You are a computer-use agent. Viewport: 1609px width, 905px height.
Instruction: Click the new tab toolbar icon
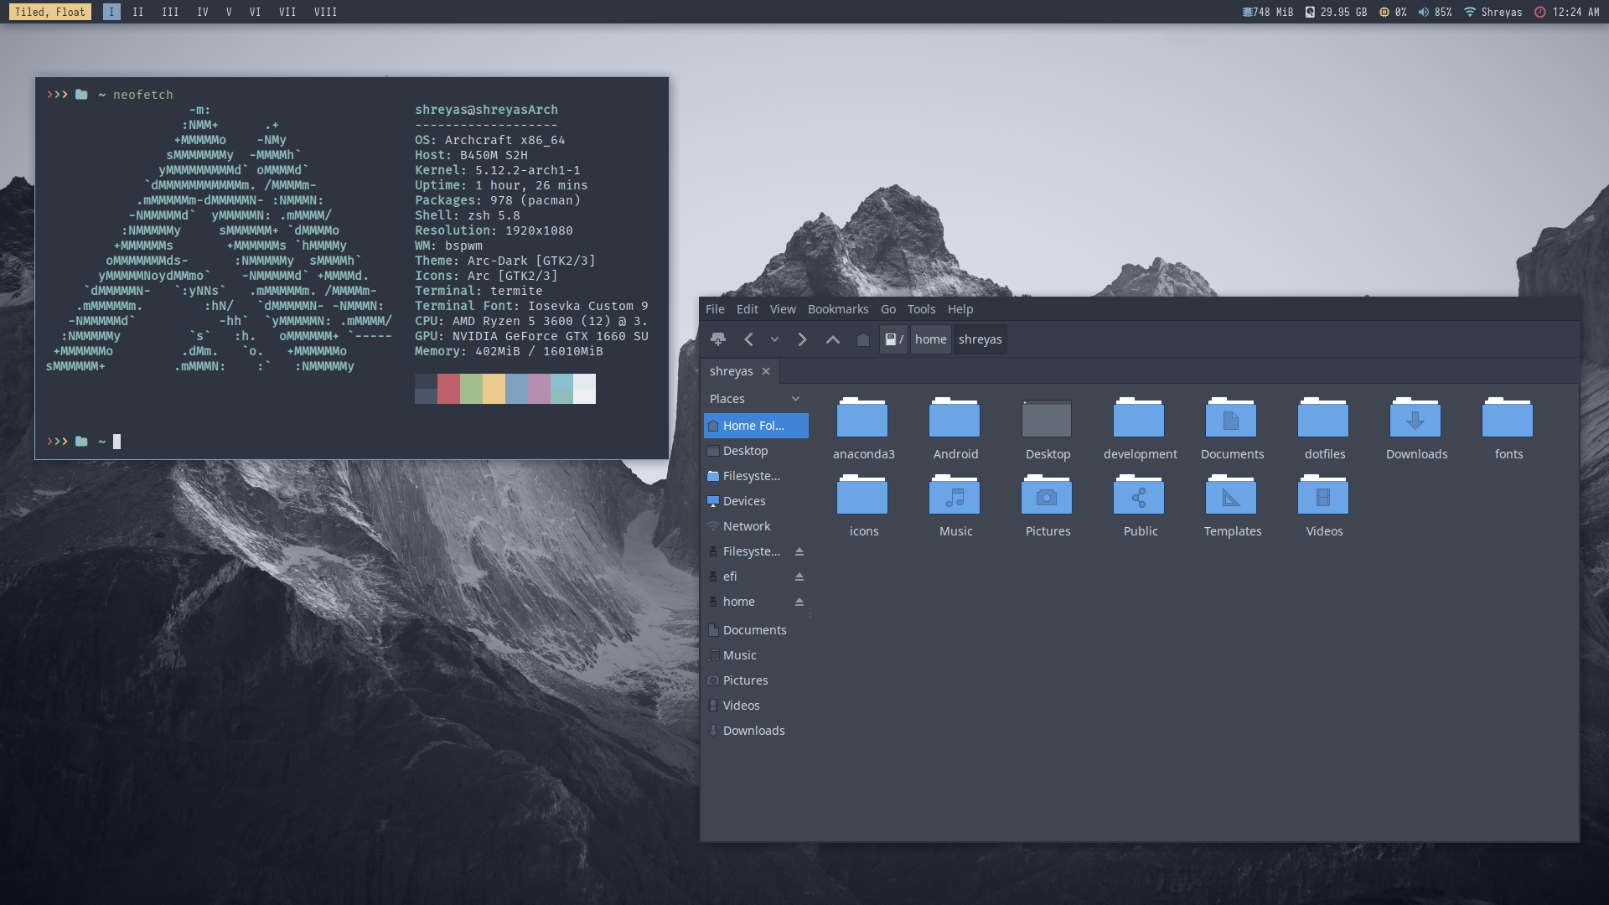click(x=718, y=339)
